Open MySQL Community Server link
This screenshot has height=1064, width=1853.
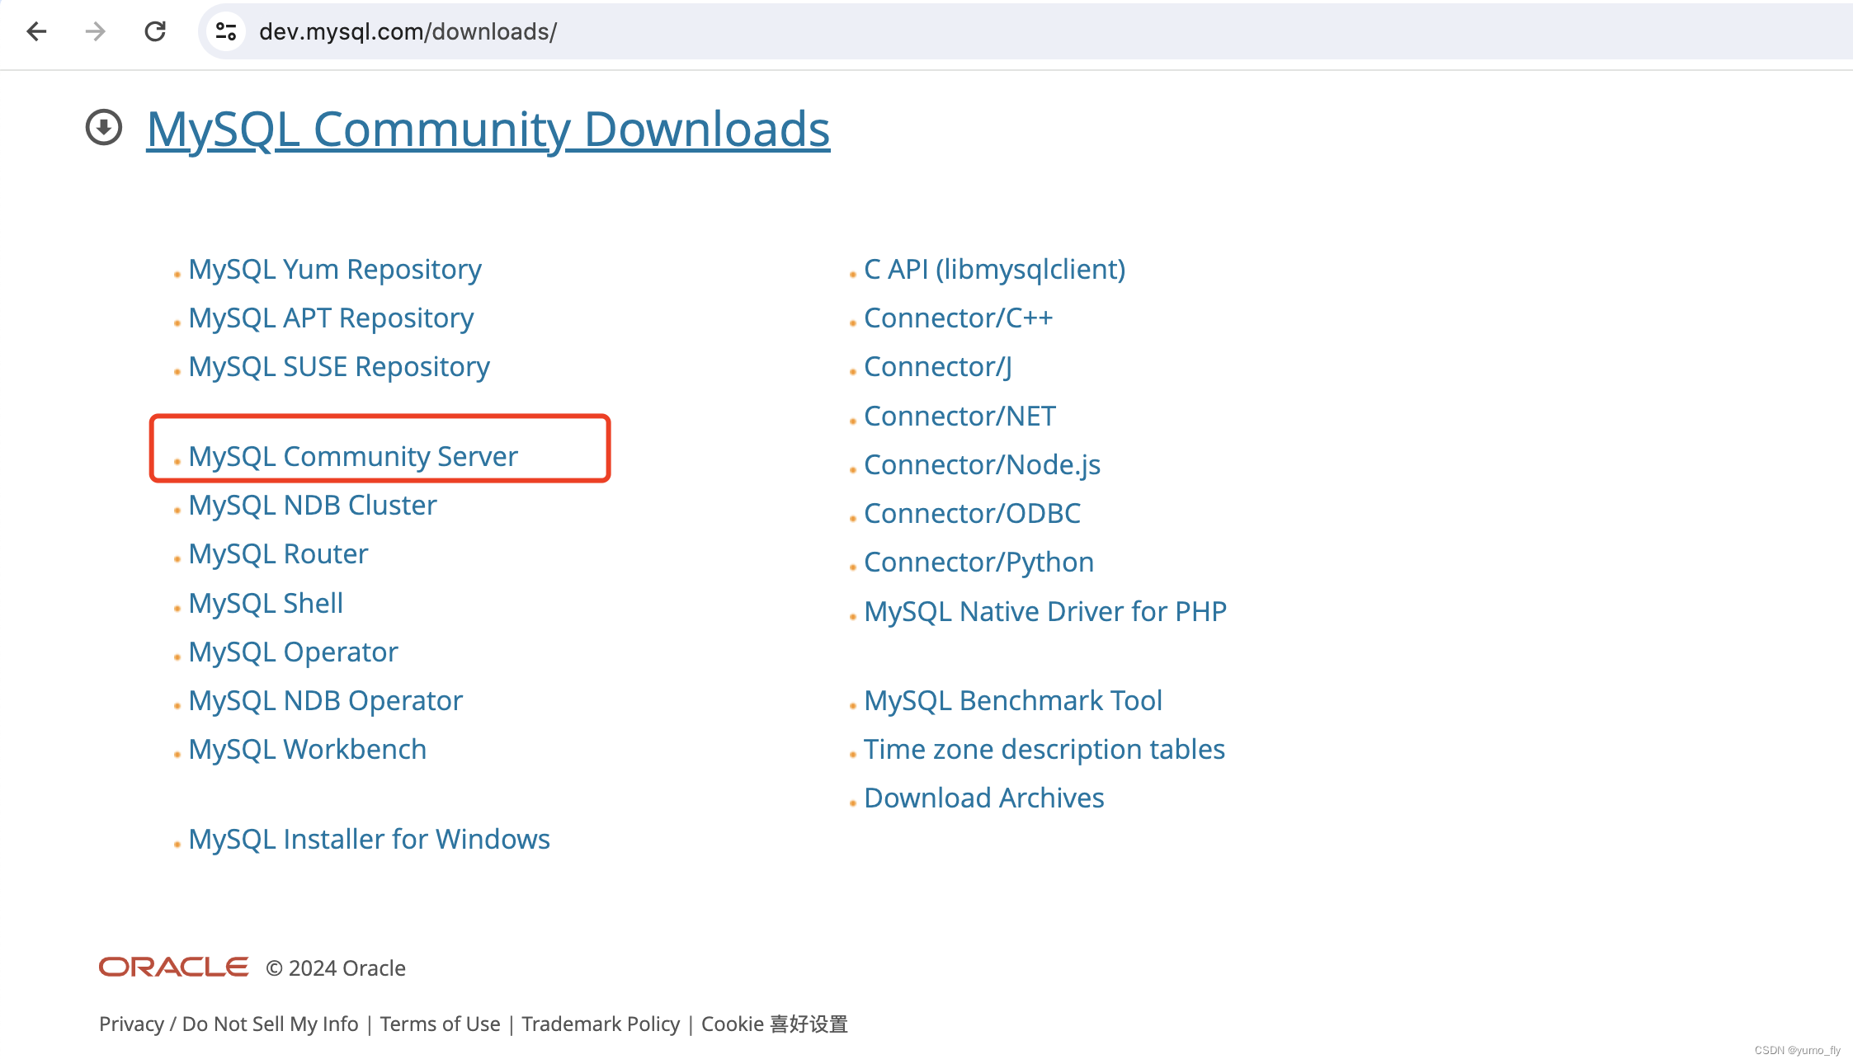pos(353,456)
